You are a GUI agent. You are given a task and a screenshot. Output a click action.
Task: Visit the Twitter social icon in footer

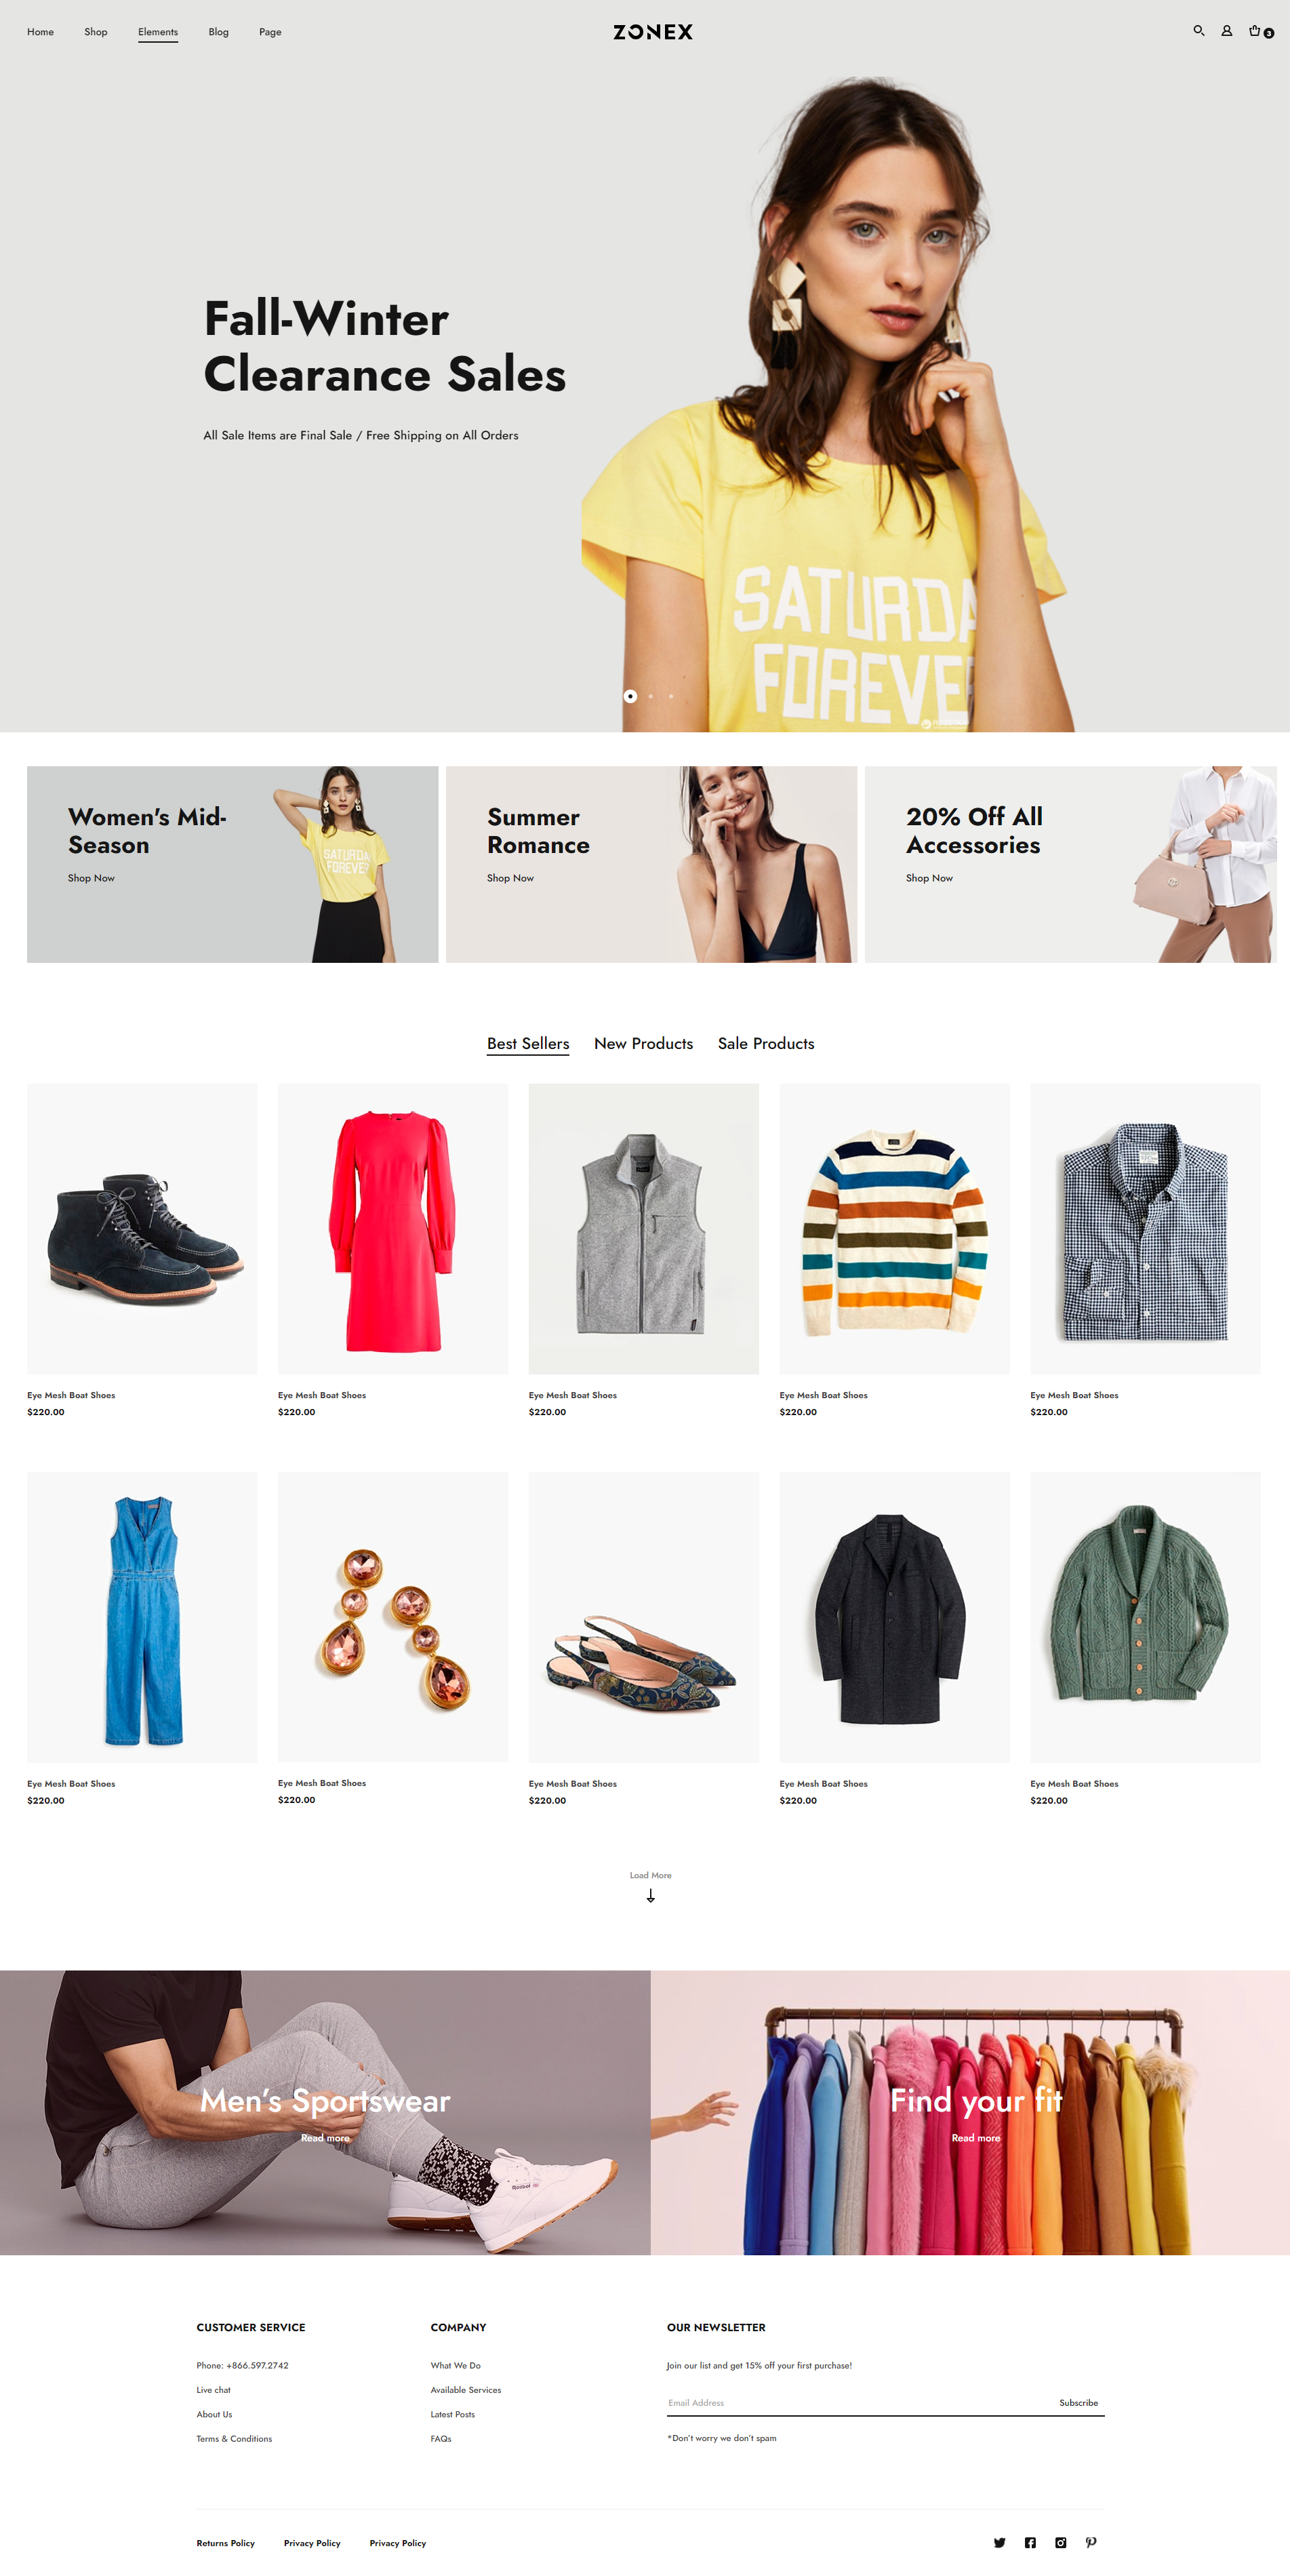pos(999,2542)
